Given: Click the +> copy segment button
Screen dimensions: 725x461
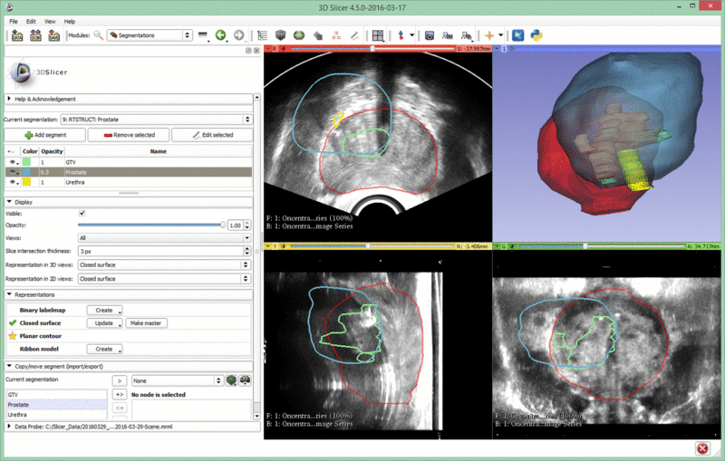Looking at the screenshot, I should (x=120, y=395).
